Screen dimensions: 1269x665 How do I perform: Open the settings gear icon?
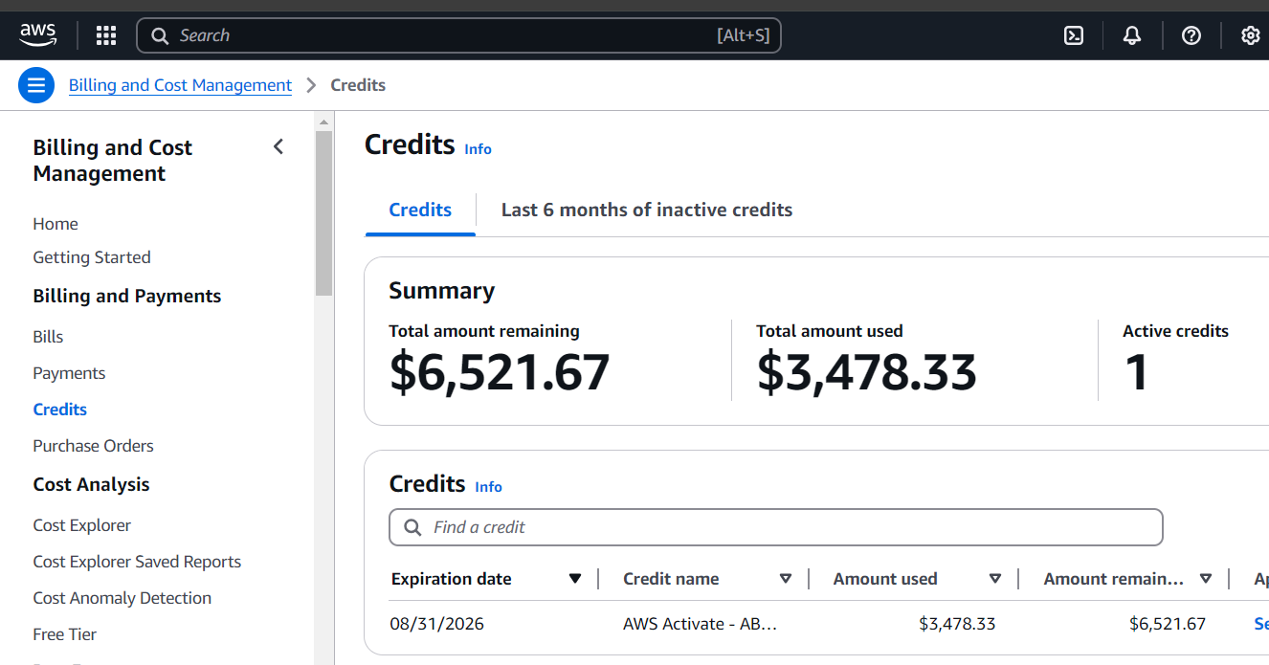click(1251, 35)
